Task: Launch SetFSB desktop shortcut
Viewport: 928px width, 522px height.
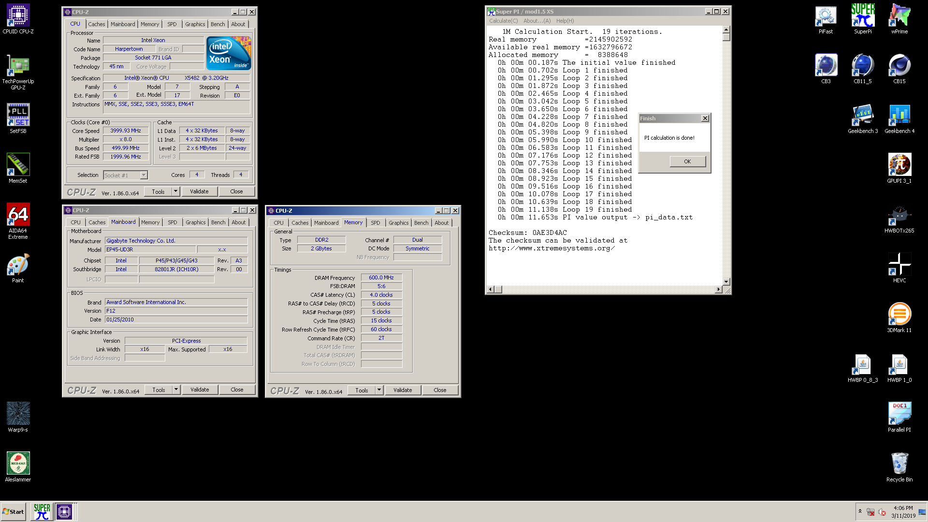Action: point(18,118)
